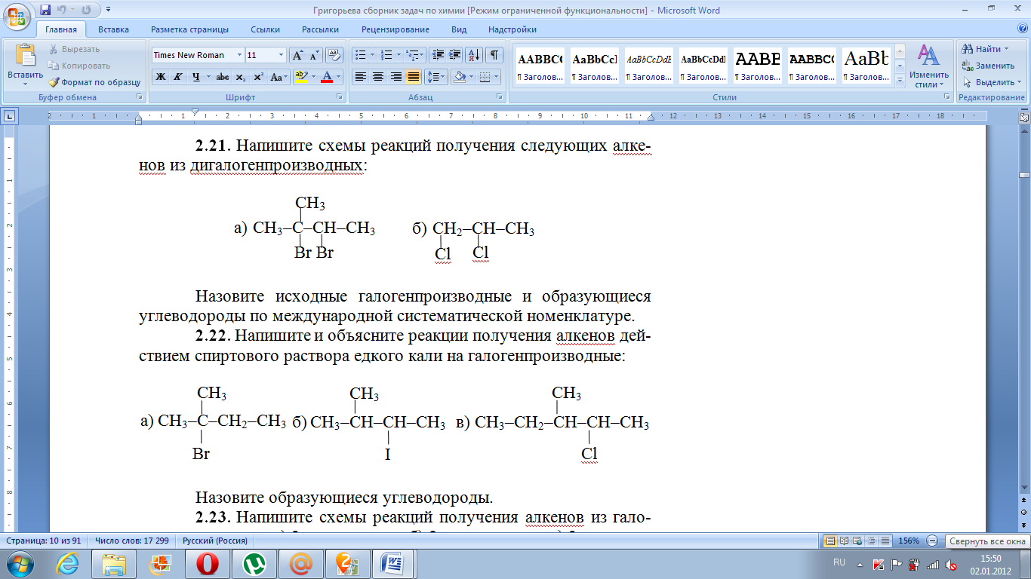Click the vertical scrollbar thumb

click(1024, 174)
